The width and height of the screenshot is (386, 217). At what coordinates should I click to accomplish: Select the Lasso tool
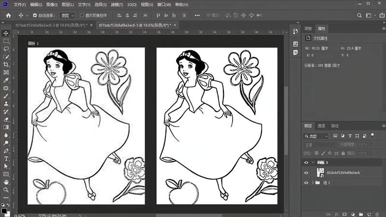[x=6, y=49]
